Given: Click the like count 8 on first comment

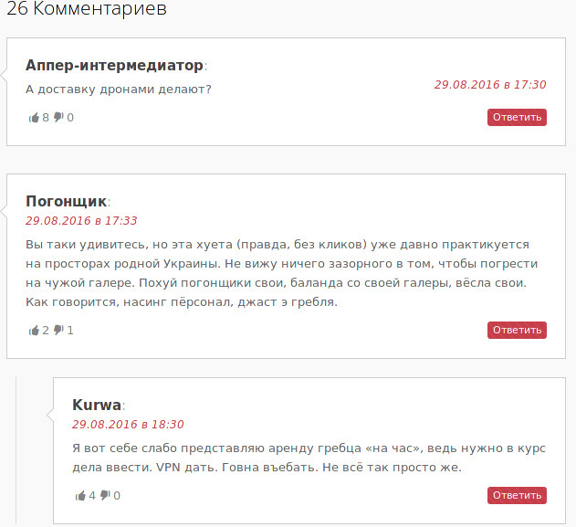Looking at the screenshot, I should point(46,118).
